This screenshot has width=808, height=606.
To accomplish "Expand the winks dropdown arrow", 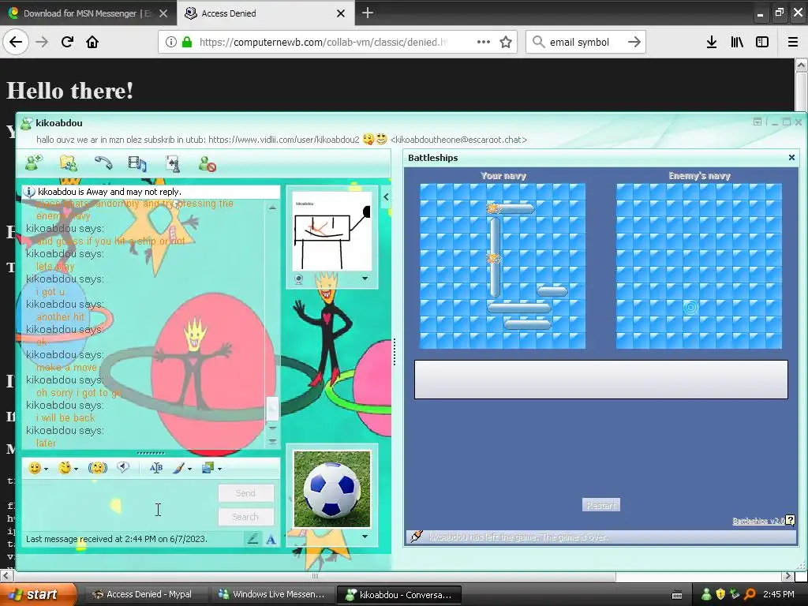I will [76, 469].
